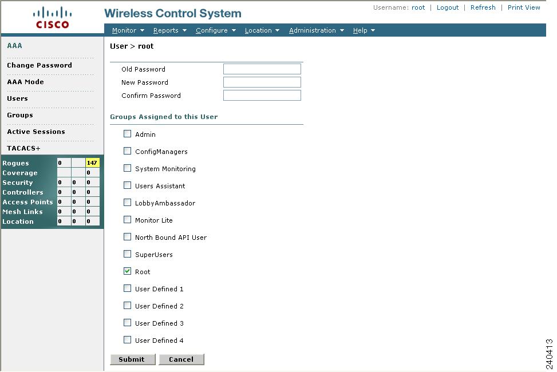Enable the ConfigManagers group checkbox
Screen dimensions: 557x372
pos(127,151)
